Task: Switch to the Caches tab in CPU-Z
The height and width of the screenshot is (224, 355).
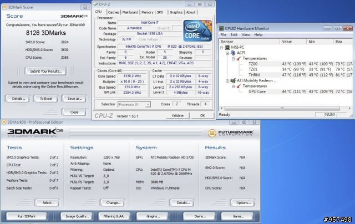Action: pyautogui.click(x=113, y=12)
